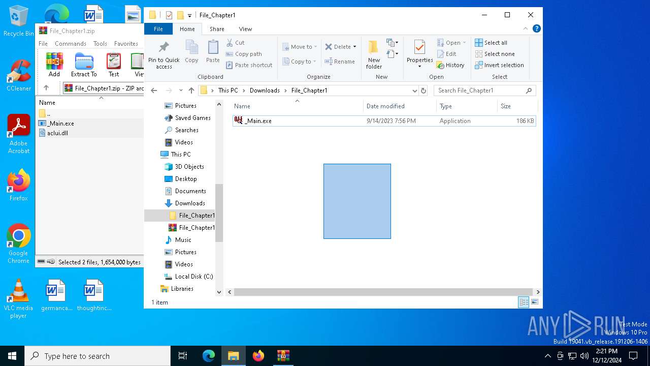Viewport: 650px width, 366px height.
Task: Sort by the Size column
Action: tap(517, 106)
